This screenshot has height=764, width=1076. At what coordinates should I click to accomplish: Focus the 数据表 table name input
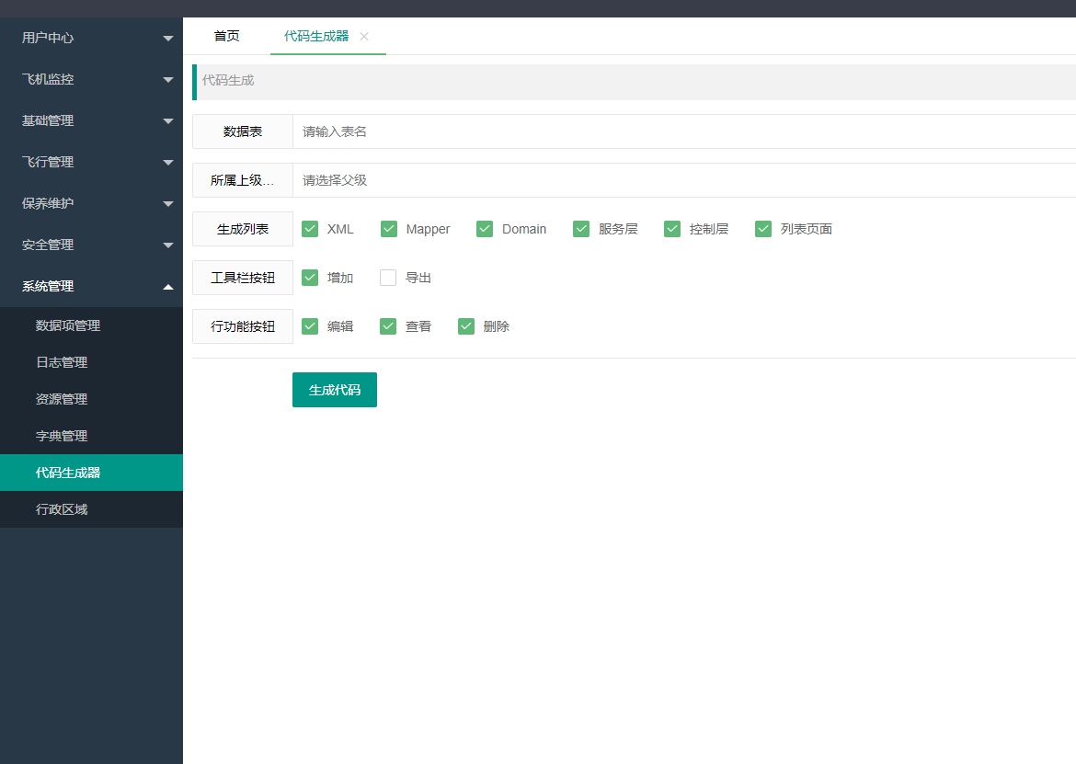point(684,131)
